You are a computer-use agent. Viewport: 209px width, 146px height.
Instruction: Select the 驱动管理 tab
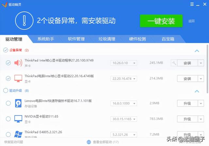point(14,39)
